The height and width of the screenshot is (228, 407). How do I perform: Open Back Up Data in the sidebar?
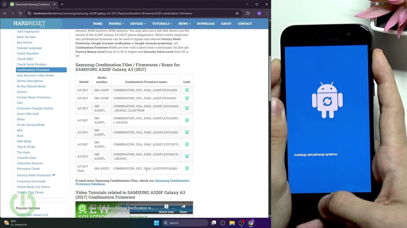(x=26, y=37)
